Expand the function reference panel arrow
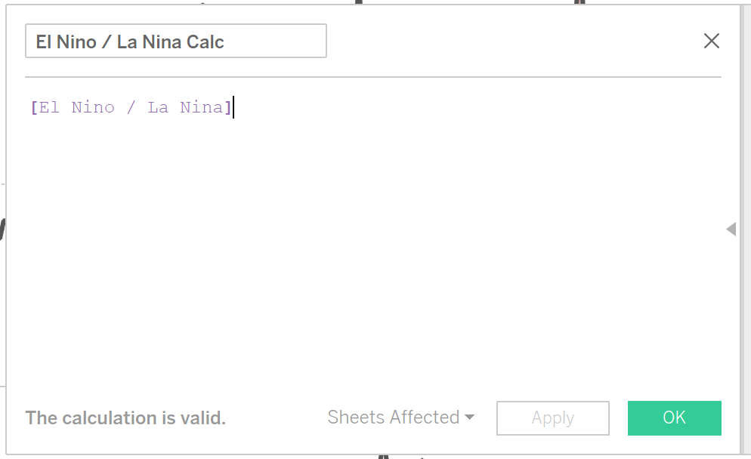Screen dimensions: 751x459 pos(731,229)
